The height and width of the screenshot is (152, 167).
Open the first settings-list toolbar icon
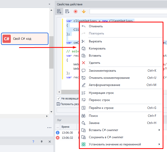59,11
